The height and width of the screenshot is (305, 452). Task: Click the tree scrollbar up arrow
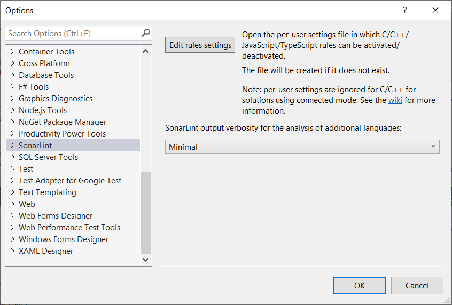coord(145,51)
